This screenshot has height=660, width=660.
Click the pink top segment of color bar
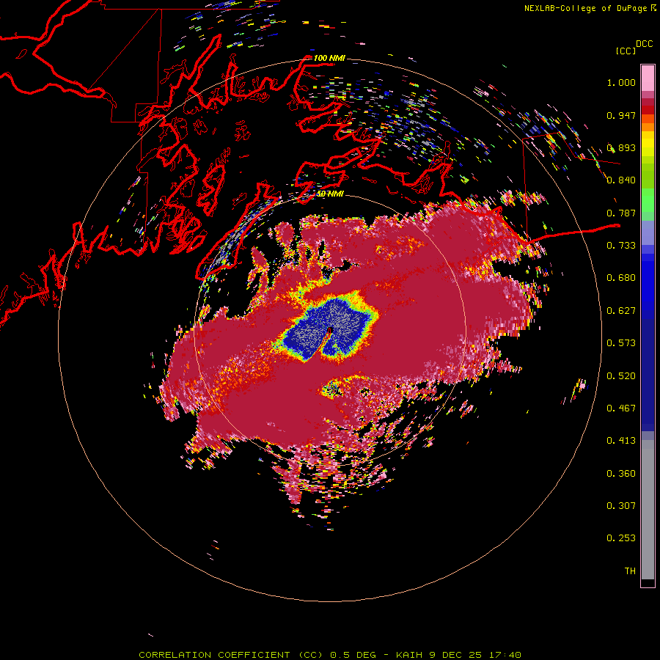pos(648,78)
